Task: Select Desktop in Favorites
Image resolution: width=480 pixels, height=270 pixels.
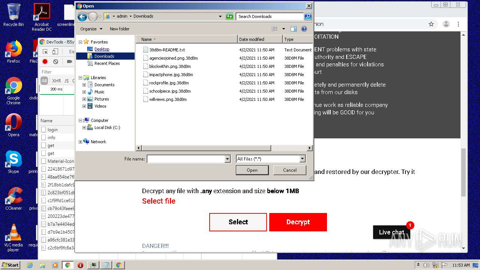Action: [102, 49]
